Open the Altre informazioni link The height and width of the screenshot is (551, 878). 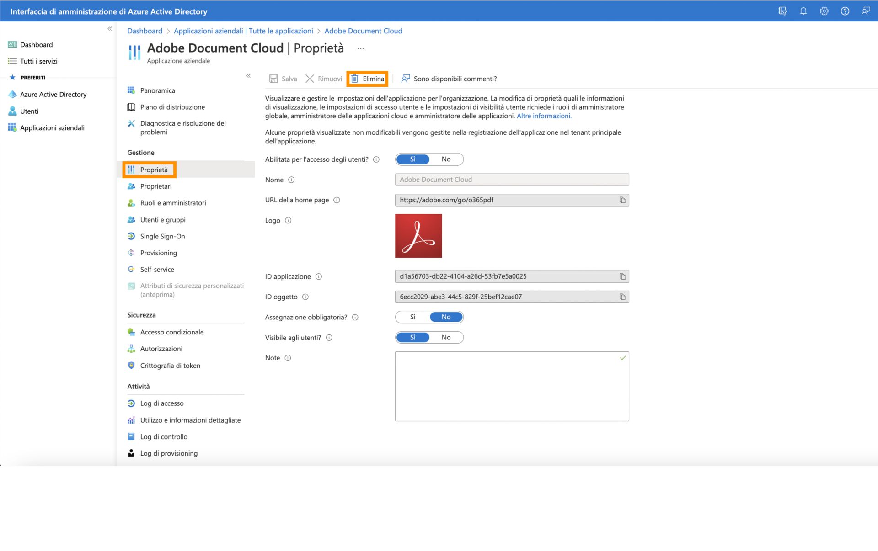[x=544, y=116]
